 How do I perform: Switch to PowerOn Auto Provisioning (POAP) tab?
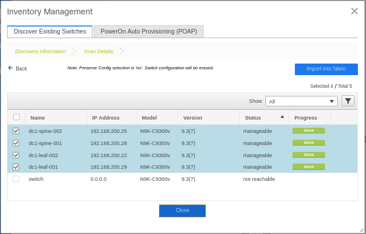point(149,32)
